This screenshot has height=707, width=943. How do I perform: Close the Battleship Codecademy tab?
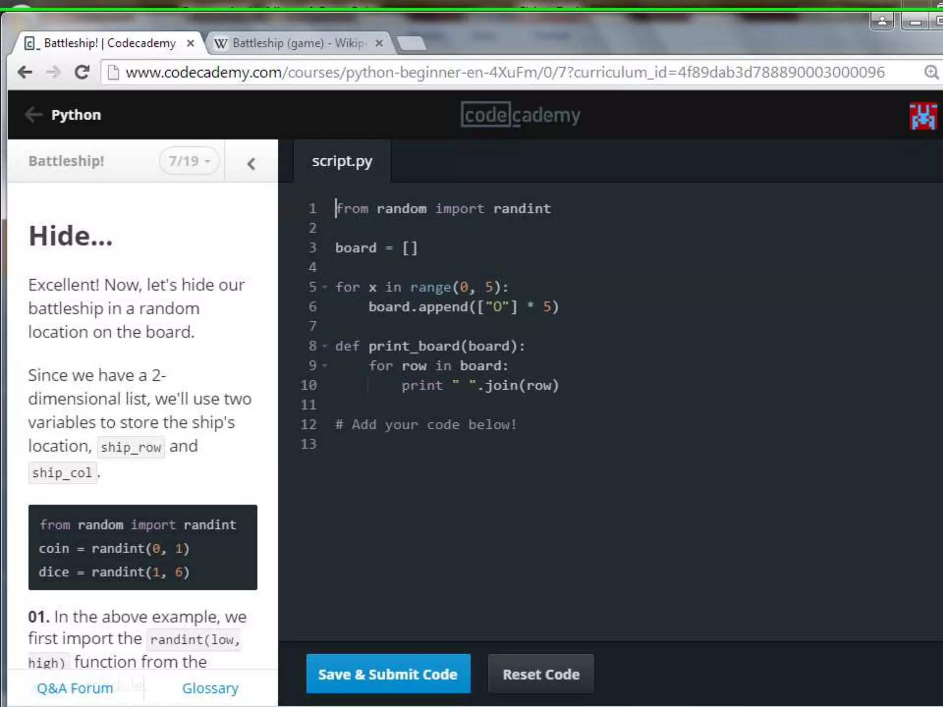(190, 43)
